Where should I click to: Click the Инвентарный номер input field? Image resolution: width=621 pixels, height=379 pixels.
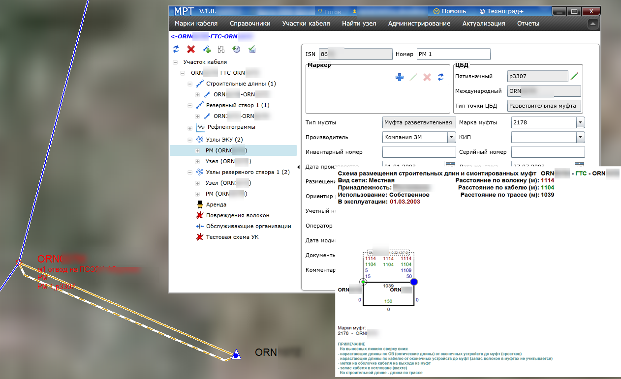[419, 152]
